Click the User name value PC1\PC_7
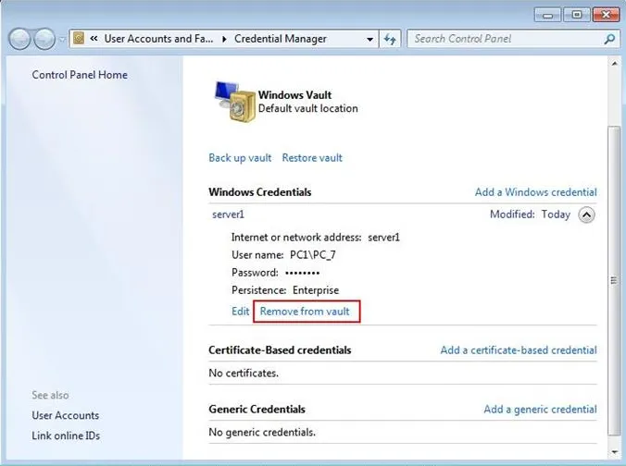 [x=313, y=255]
